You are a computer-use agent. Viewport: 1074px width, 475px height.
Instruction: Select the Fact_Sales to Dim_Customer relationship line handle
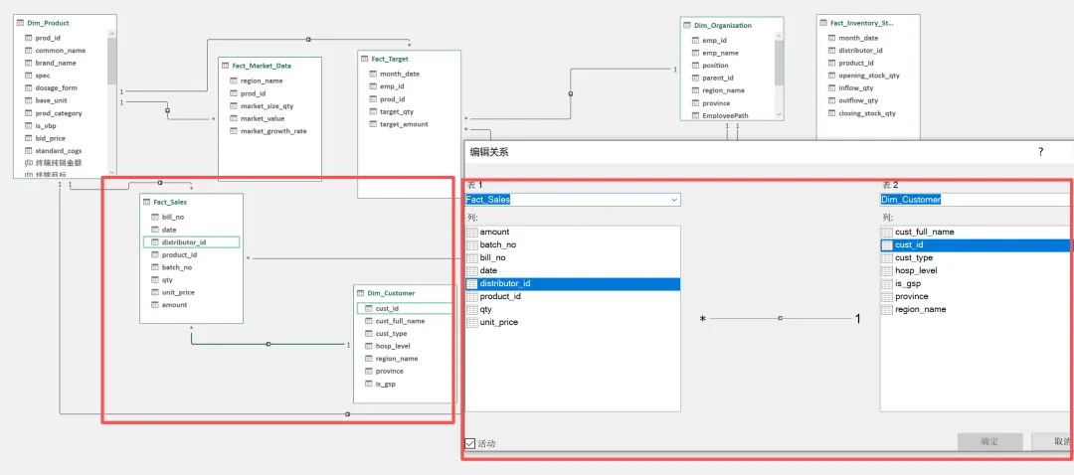268,344
